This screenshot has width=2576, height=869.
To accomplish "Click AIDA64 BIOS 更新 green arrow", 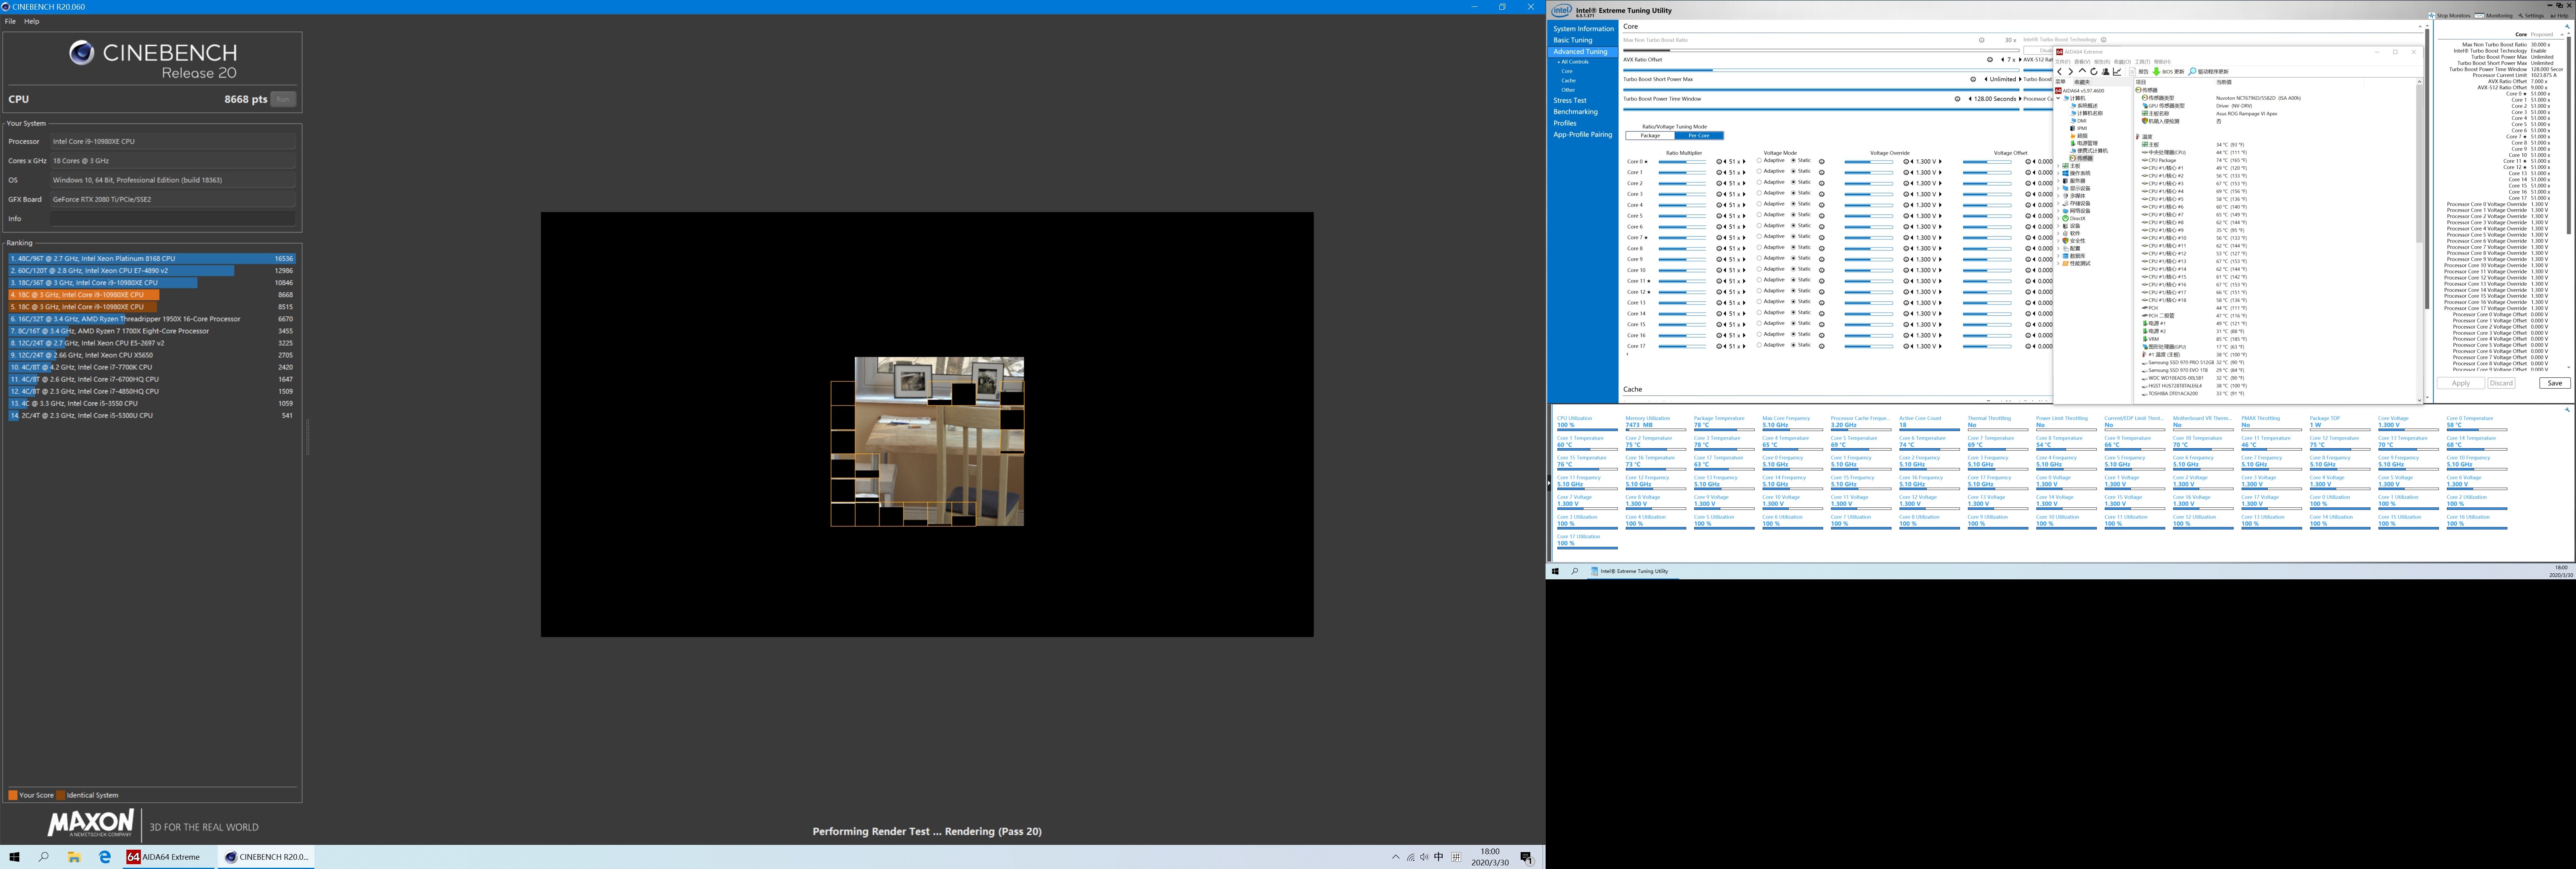I will 2156,72.
